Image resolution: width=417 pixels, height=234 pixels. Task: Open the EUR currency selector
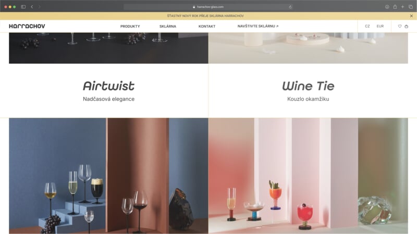pos(380,27)
